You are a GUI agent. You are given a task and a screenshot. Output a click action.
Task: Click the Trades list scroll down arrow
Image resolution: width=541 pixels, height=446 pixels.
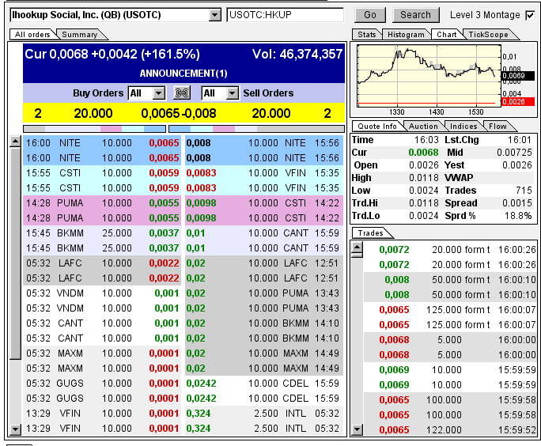click(x=357, y=429)
